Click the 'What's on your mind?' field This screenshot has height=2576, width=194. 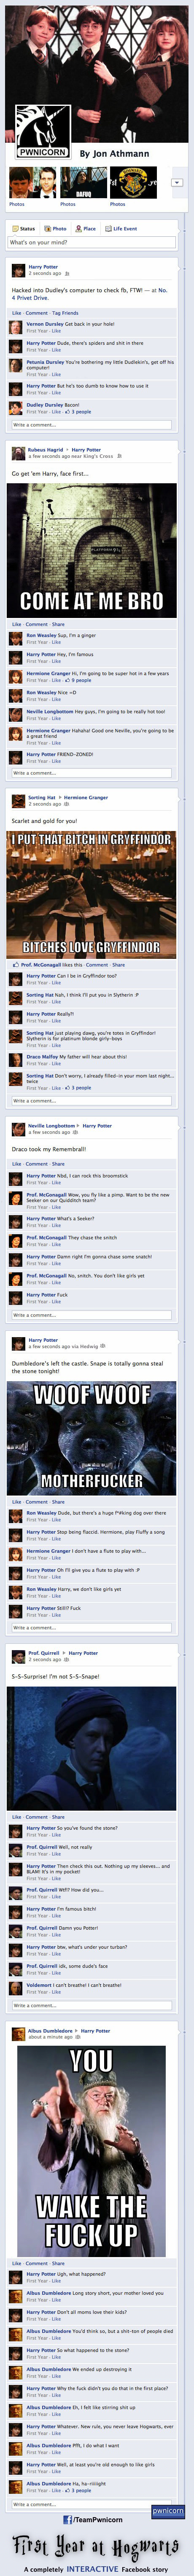(92, 242)
